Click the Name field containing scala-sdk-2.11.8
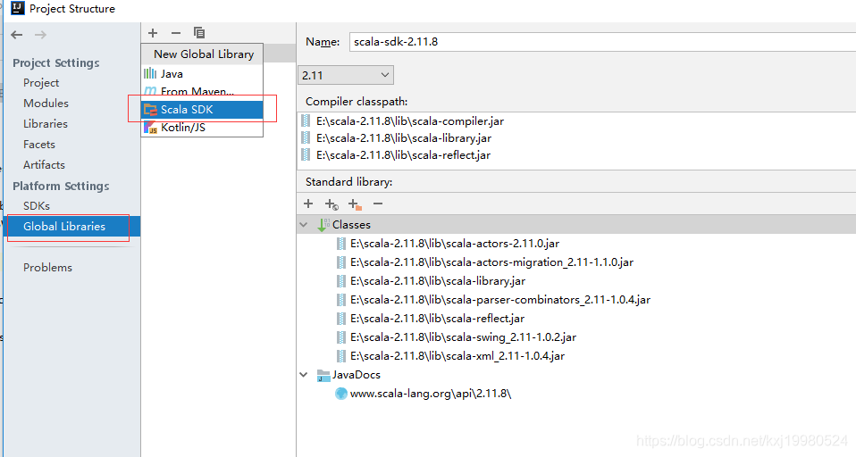The image size is (856, 457). 603,42
